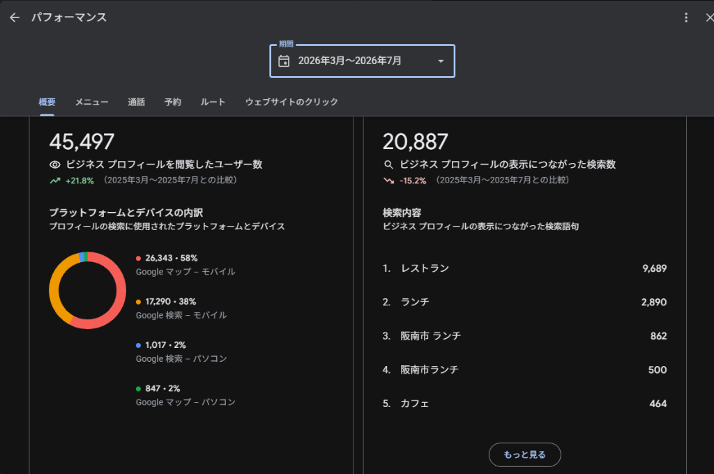Click the -15.2% change value
Screen dimensions: 714x474
coord(413,181)
